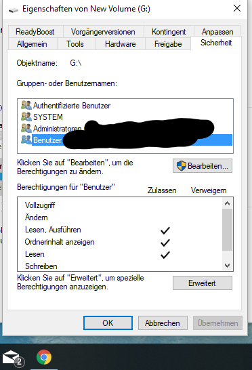Click the drive icon in title bar
The height and width of the screenshot is (370, 252).
point(14,9)
